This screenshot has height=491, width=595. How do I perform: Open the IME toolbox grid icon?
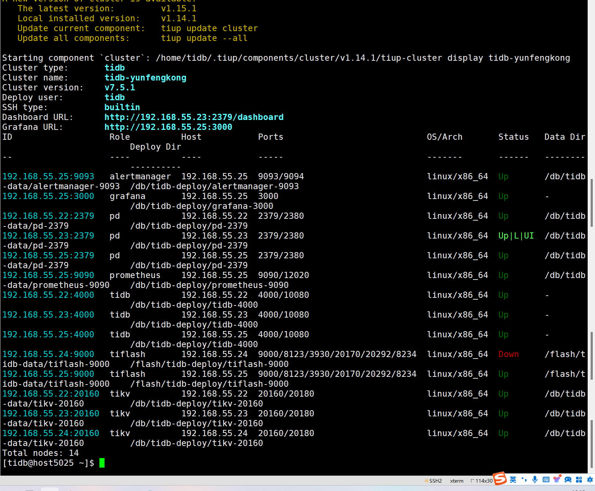[579, 480]
